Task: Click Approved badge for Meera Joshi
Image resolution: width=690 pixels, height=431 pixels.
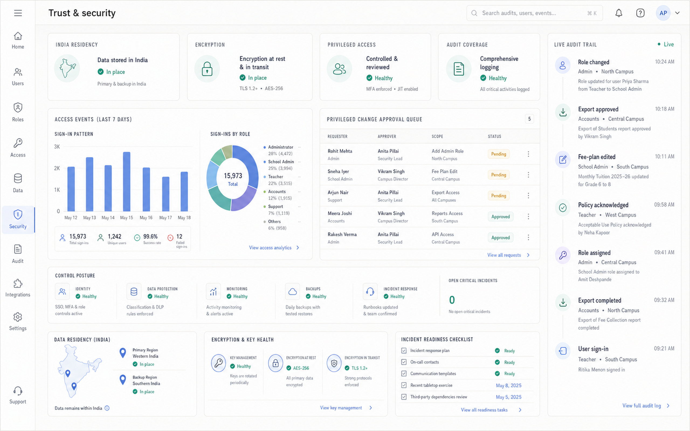Action: (x=501, y=217)
